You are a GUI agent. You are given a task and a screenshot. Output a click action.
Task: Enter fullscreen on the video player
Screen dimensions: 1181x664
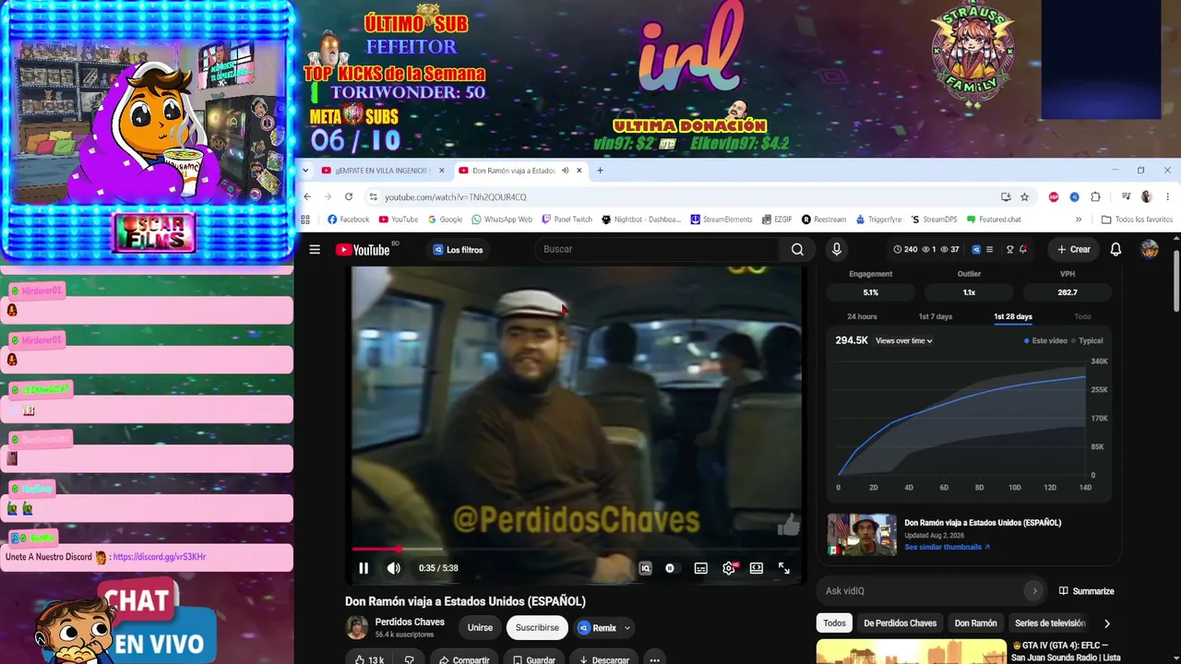coord(784,568)
